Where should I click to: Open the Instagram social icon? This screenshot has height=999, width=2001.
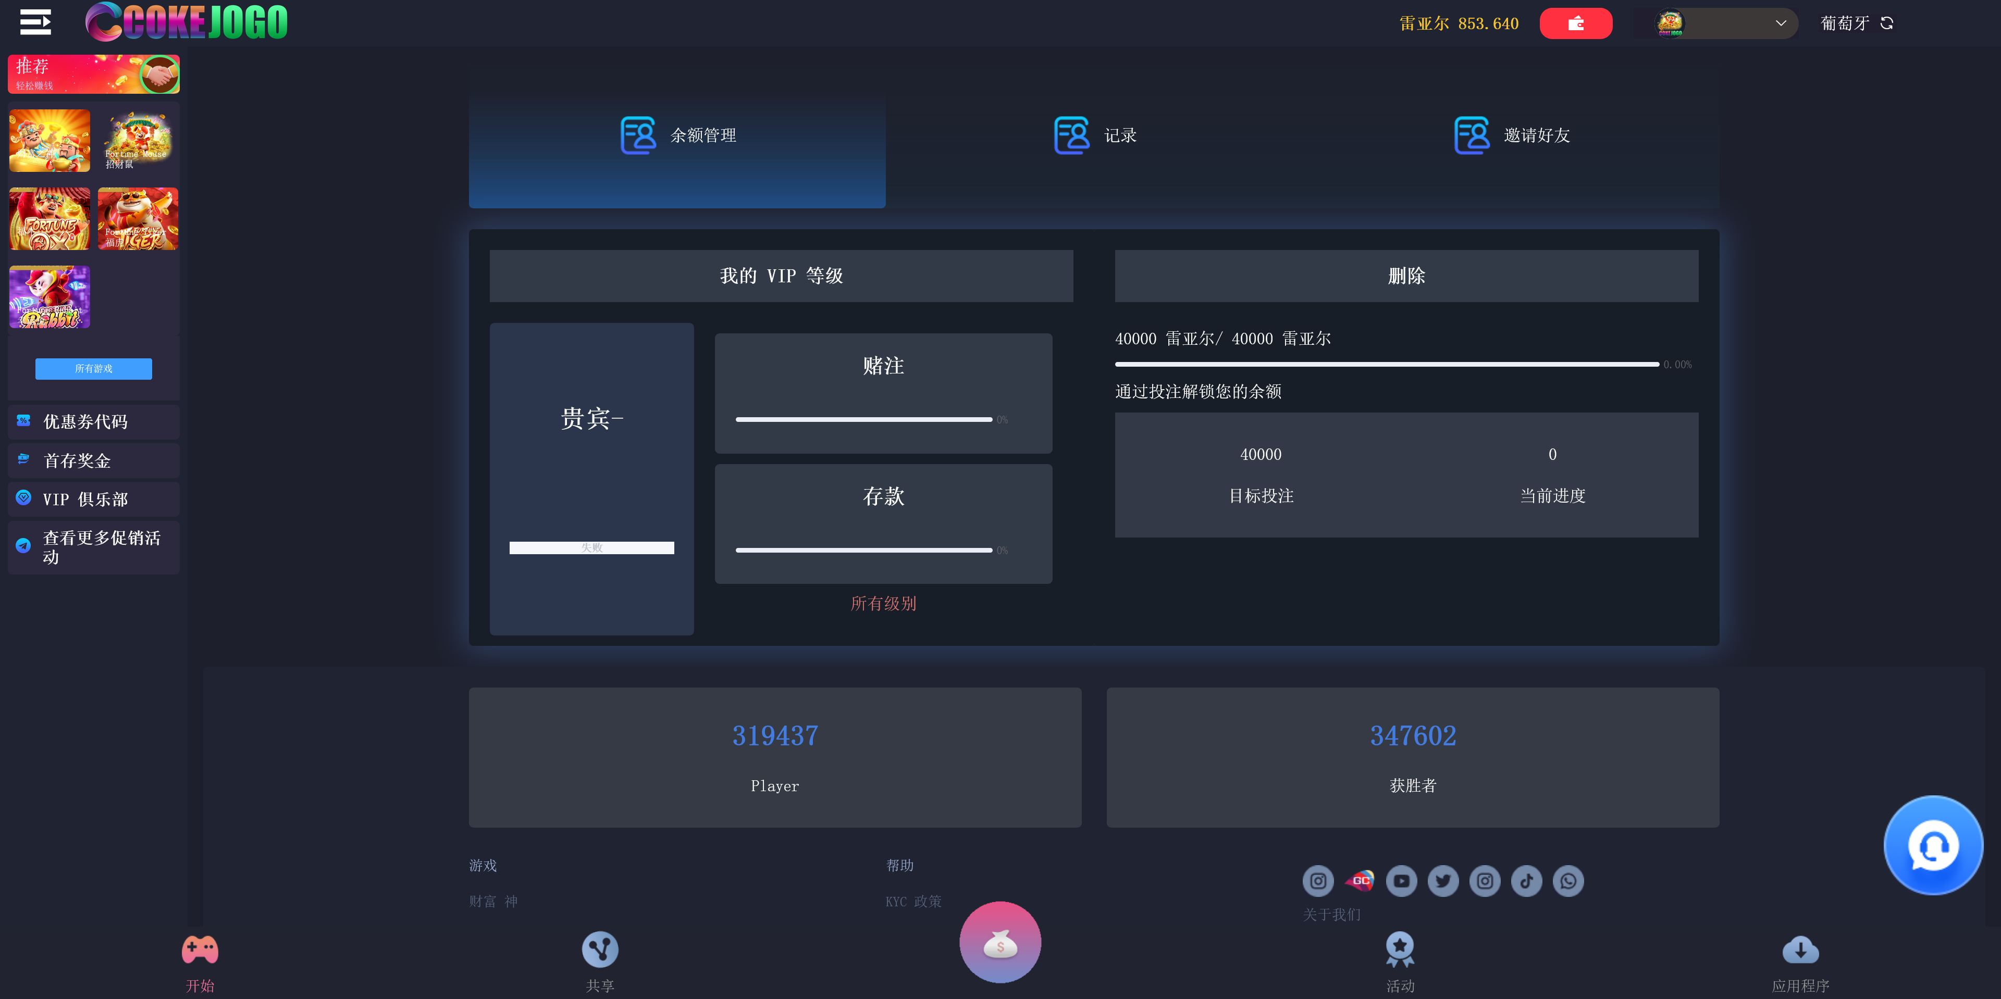[1317, 881]
